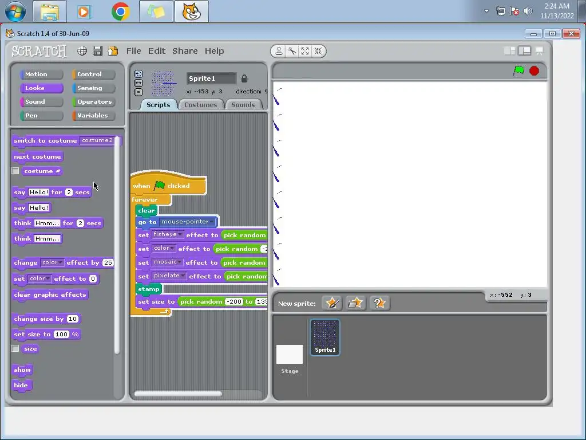Screen dimensions: 586x440
Task: Switch to the Costumes tab
Action: (x=201, y=105)
